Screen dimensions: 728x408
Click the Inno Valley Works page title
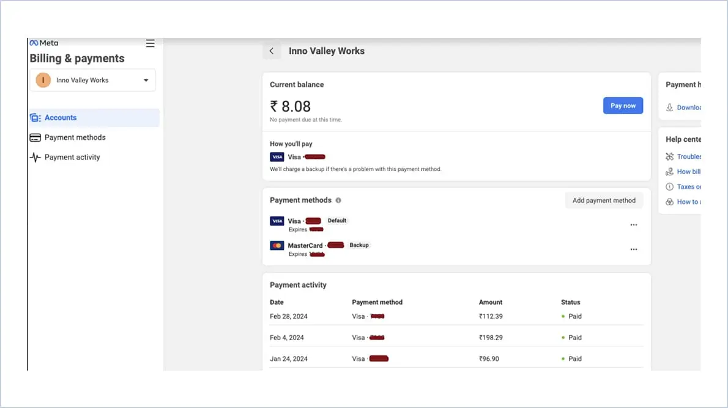point(327,51)
